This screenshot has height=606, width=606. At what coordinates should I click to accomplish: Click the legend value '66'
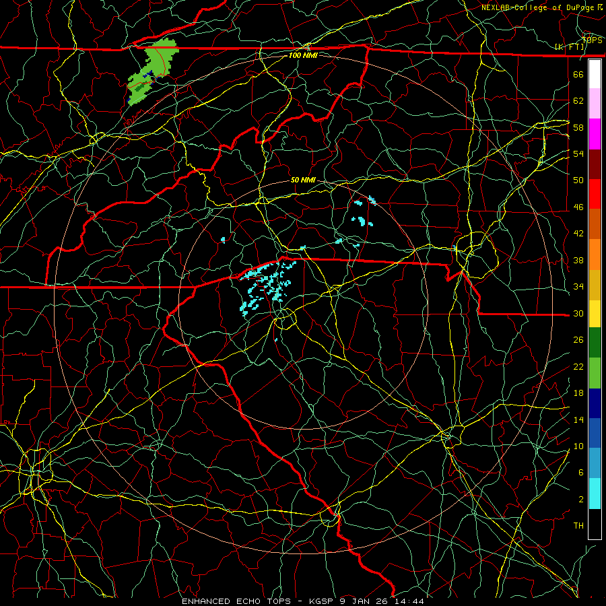pyautogui.click(x=578, y=74)
